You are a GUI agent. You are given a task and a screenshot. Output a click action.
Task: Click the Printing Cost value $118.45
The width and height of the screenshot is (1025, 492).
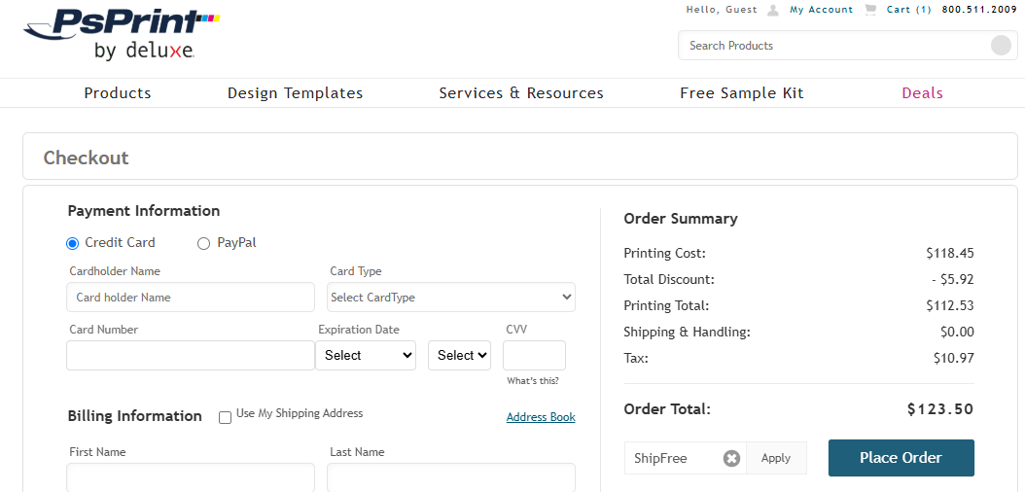click(x=950, y=254)
